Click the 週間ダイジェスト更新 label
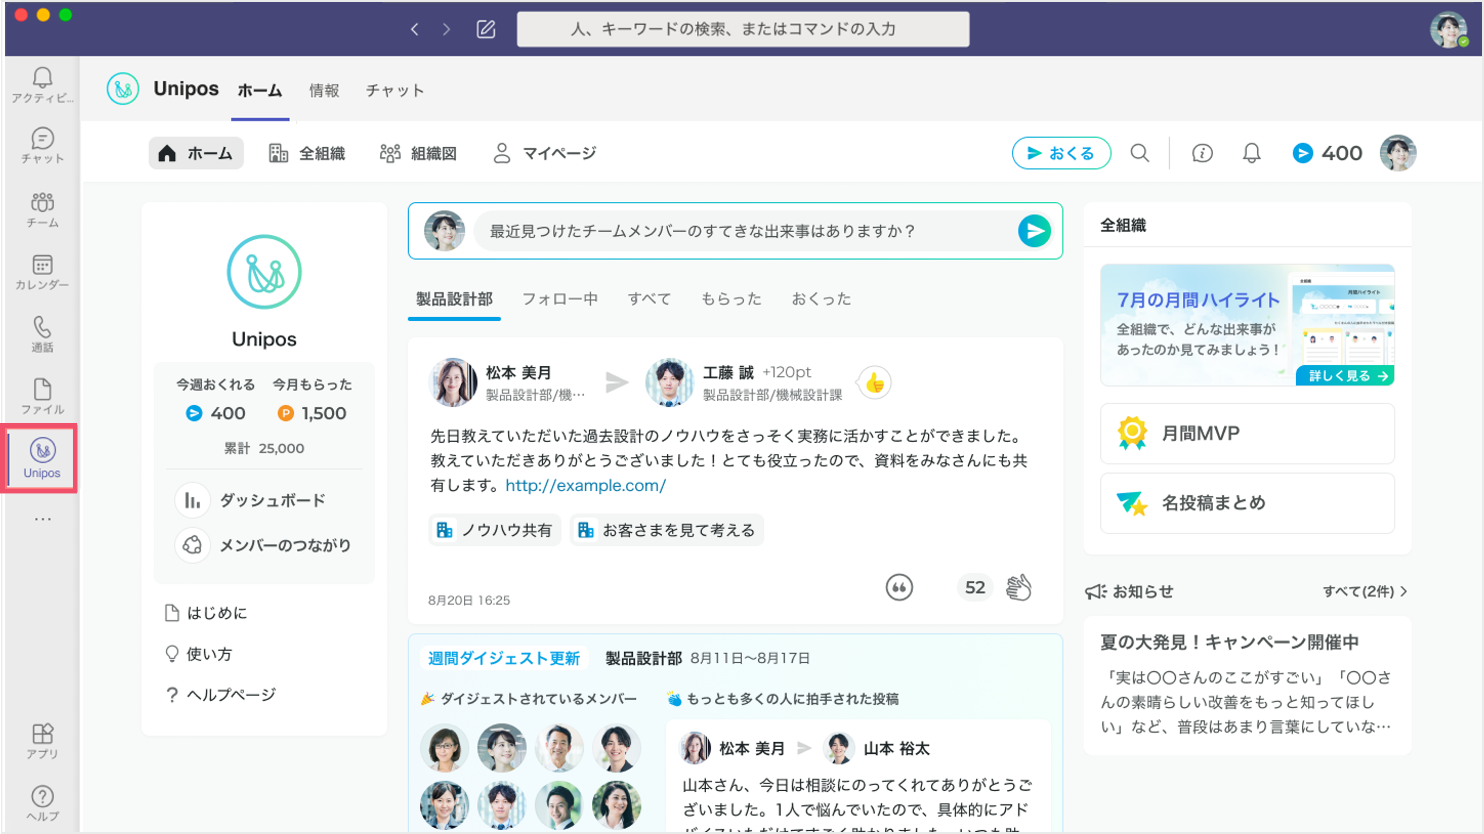The image size is (1484, 834). coord(504,658)
